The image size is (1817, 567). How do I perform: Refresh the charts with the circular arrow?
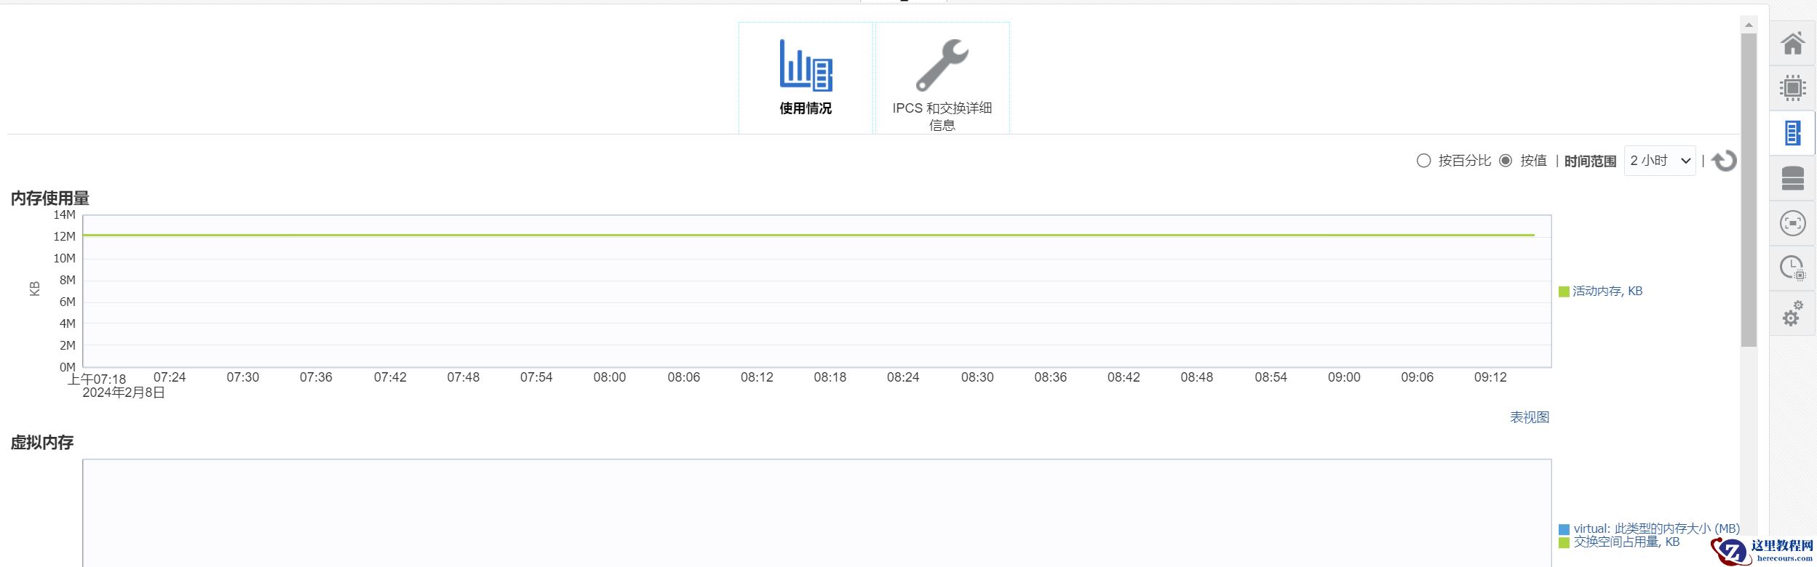coord(1724,161)
